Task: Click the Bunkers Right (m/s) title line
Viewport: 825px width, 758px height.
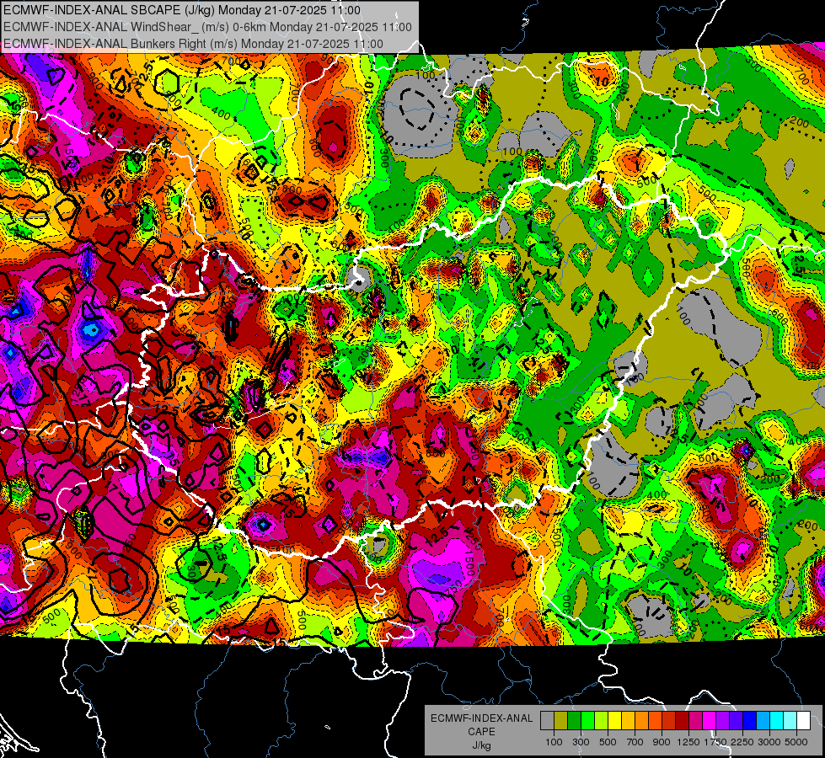Action: coord(193,44)
